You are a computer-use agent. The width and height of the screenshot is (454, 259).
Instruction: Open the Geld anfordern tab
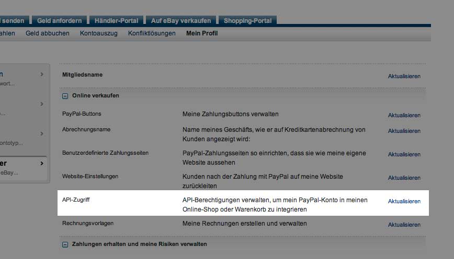pos(59,21)
